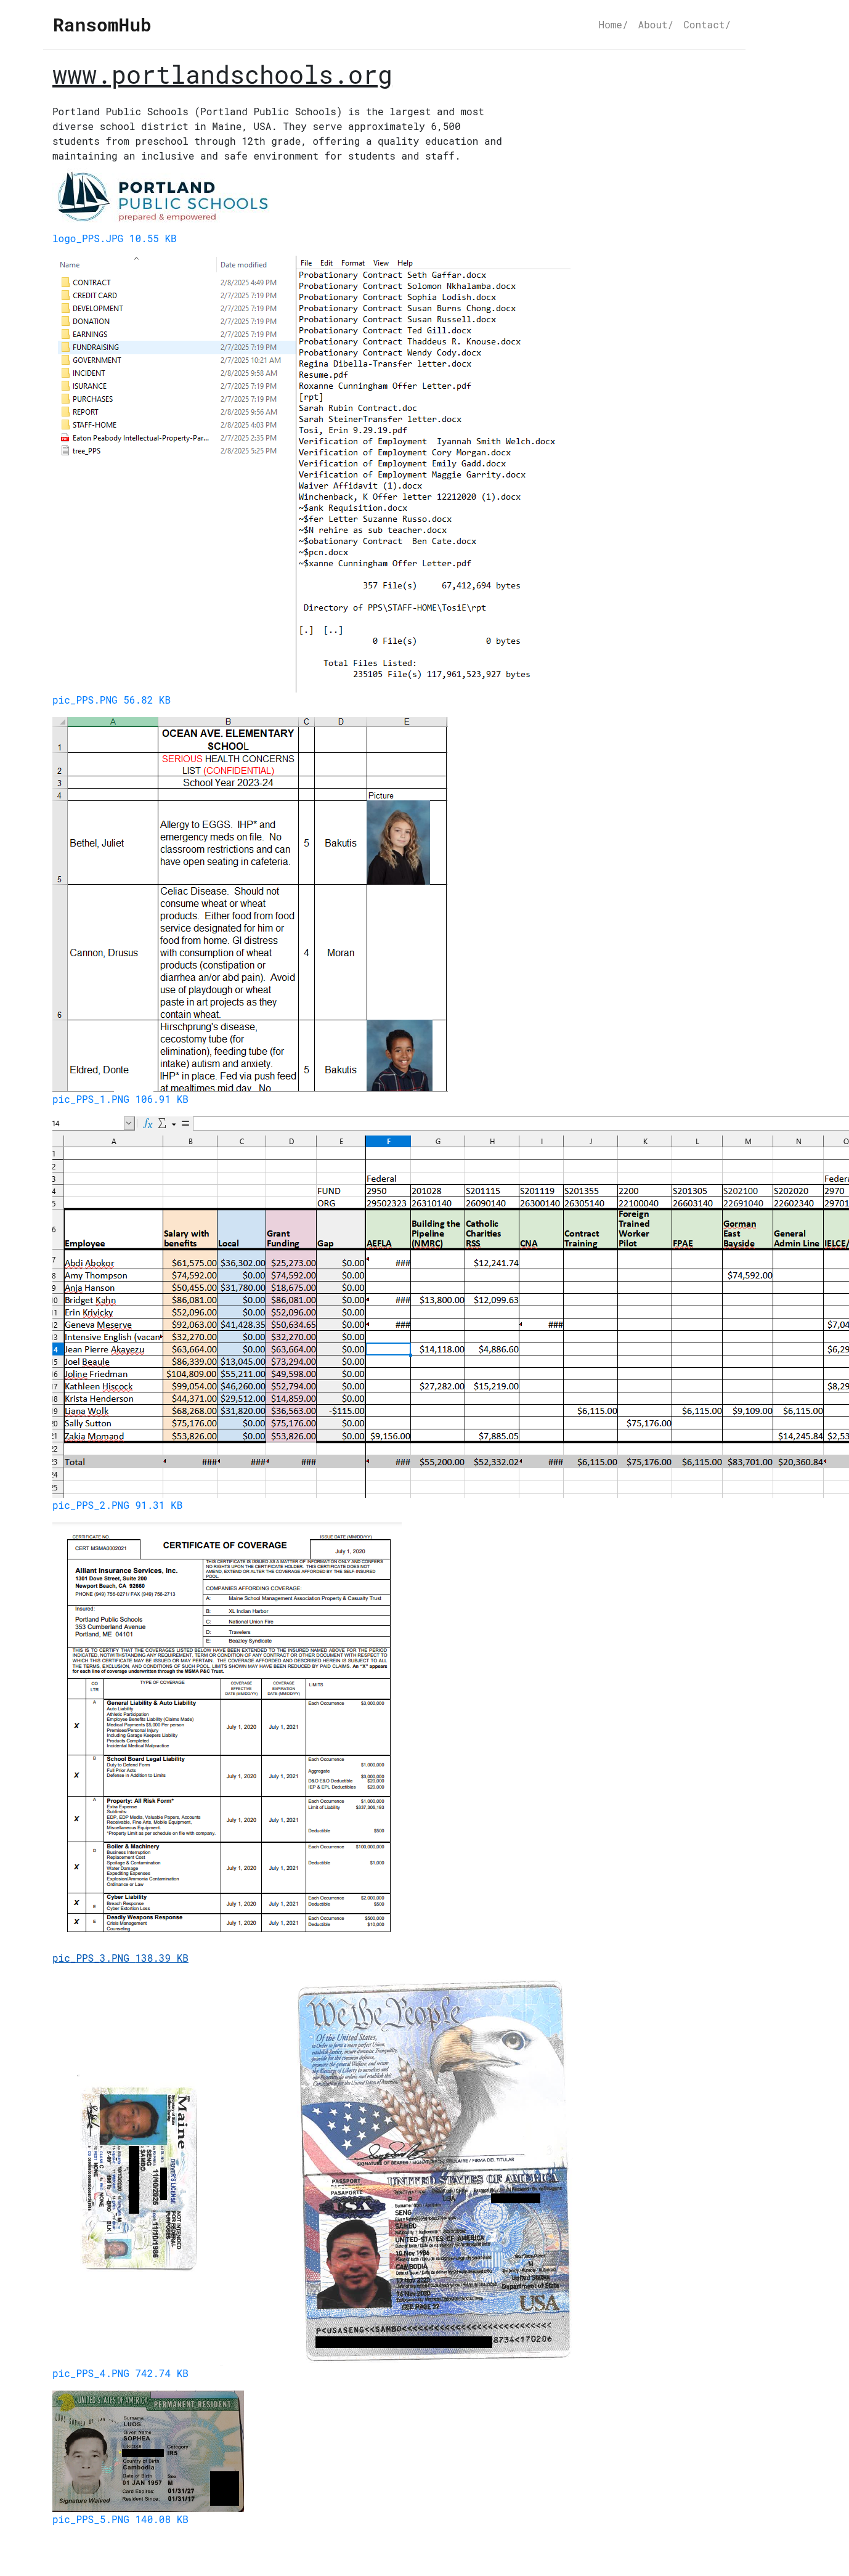
Task: Click the Portland Public Schools logo image
Action: 162,197
